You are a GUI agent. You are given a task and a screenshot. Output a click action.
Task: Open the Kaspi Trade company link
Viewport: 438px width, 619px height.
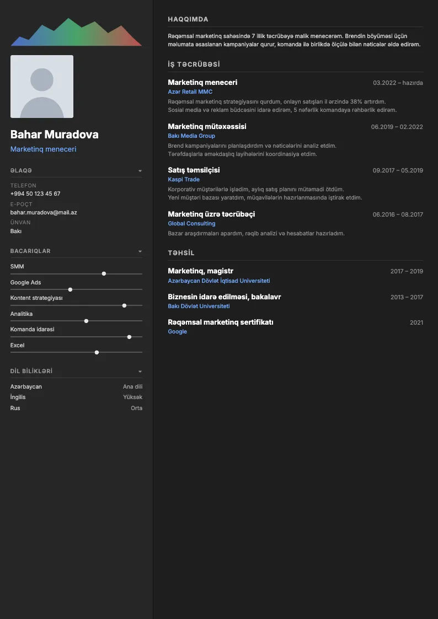click(184, 179)
